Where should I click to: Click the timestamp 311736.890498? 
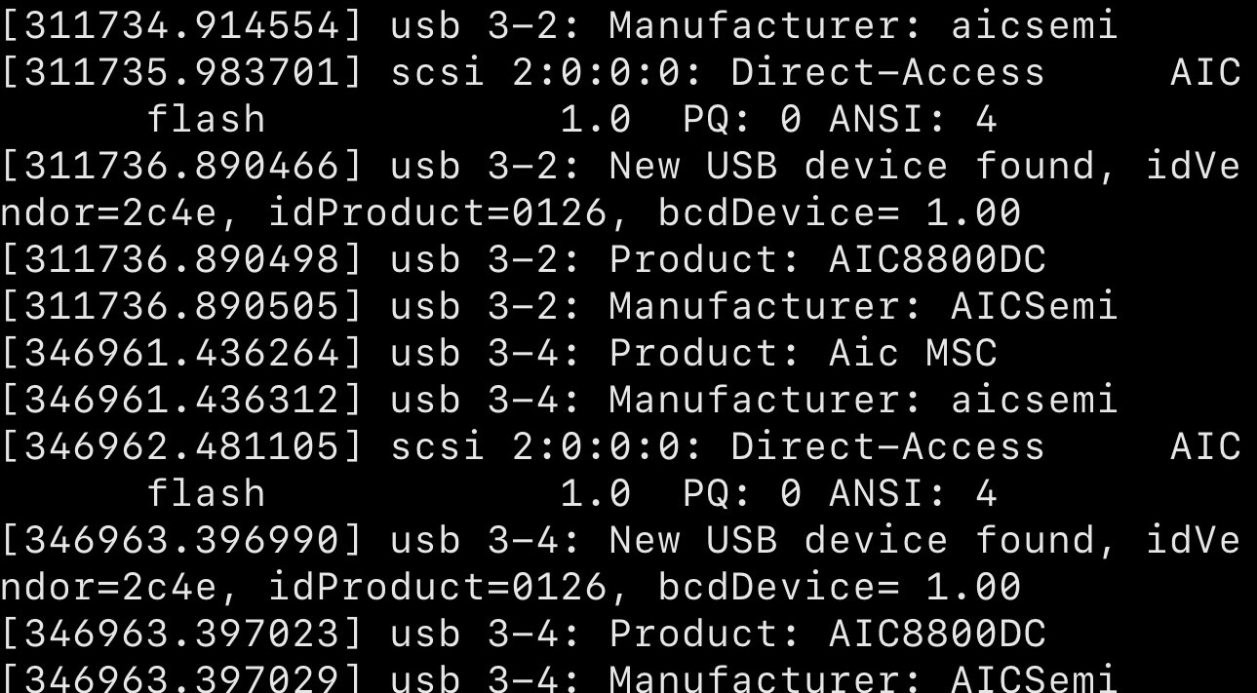[182, 259]
